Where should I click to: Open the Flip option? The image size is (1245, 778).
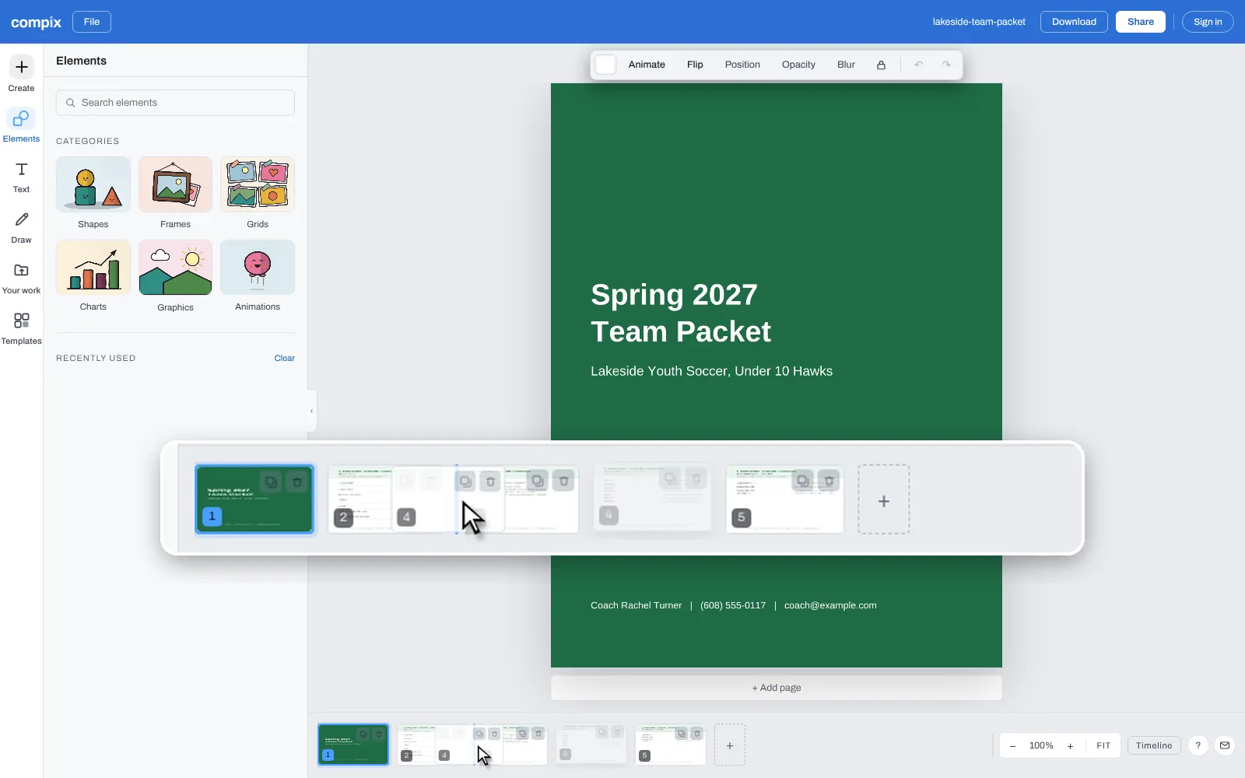tap(695, 65)
